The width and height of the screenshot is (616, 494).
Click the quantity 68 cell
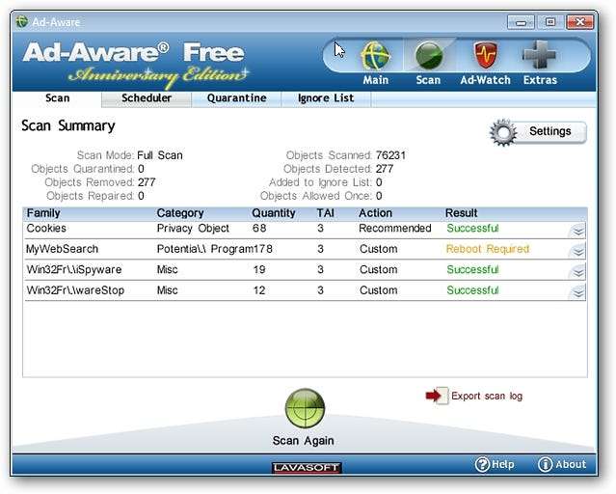[259, 229]
